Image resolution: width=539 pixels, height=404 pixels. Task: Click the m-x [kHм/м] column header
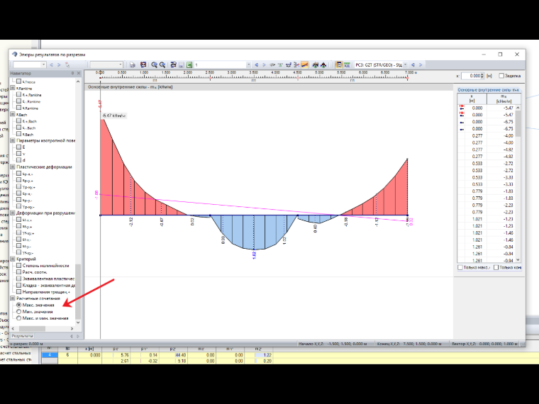click(504, 99)
